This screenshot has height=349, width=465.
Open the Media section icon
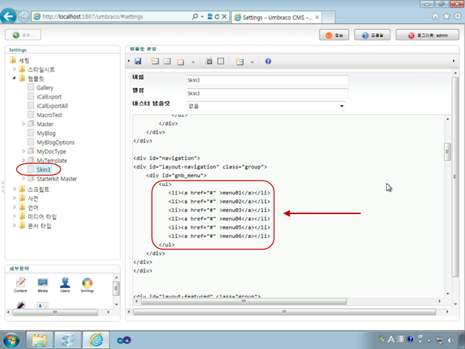click(42, 285)
